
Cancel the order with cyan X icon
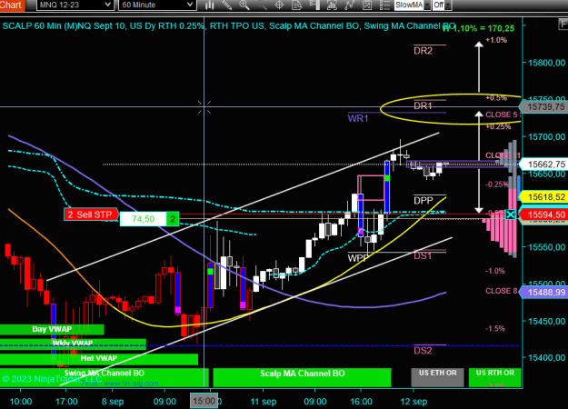click(x=510, y=214)
